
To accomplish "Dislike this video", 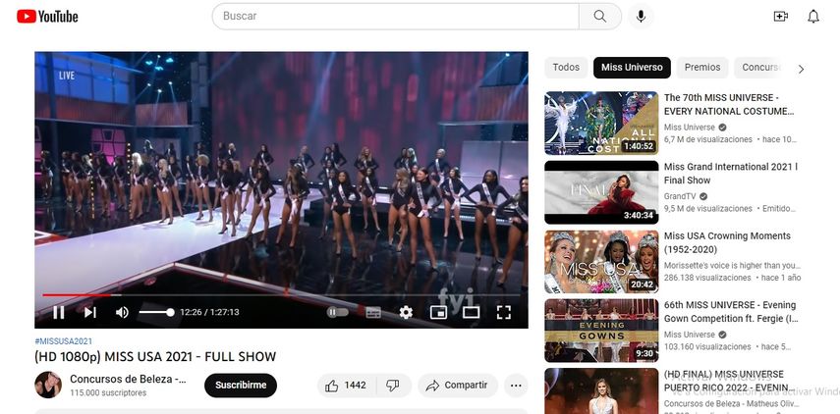I will [x=392, y=386].
